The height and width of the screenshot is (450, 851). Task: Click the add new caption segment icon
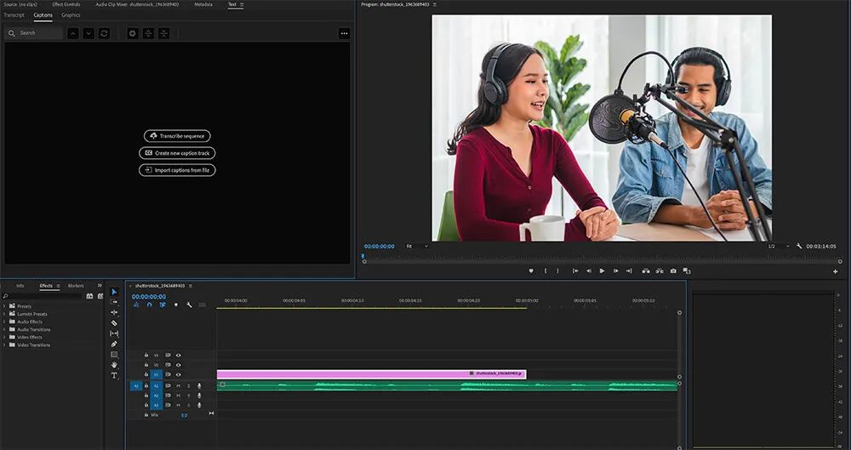[132, 33]
